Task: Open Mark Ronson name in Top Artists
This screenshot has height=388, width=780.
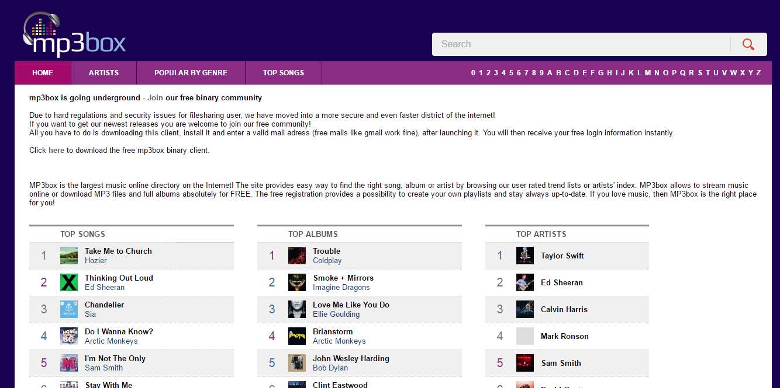Action: coord(565,336)
